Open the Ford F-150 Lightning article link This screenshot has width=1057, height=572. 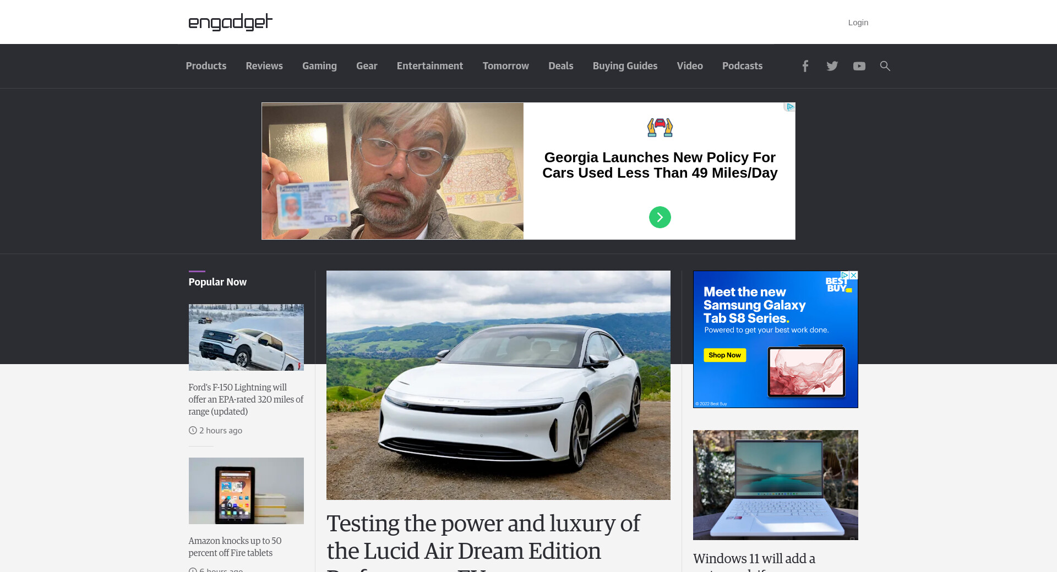click(x=246, y=399)
